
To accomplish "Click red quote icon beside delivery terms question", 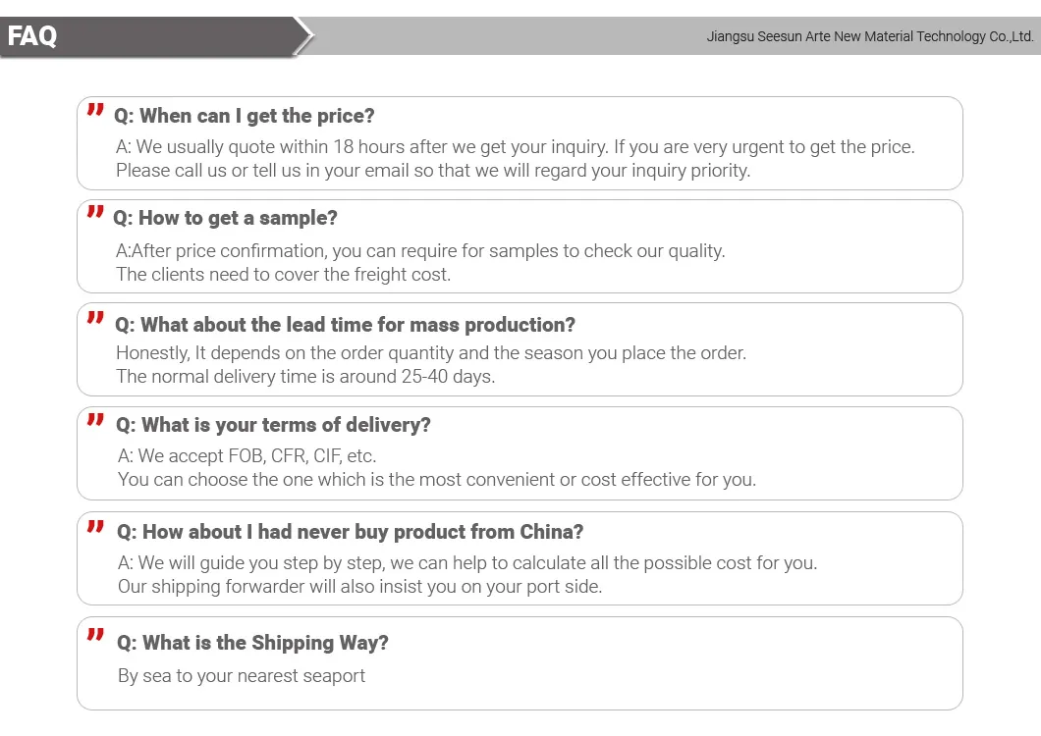I will [x=95, y=420].
